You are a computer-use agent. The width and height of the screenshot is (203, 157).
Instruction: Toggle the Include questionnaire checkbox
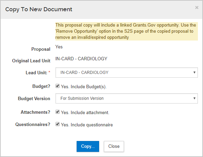58,124
